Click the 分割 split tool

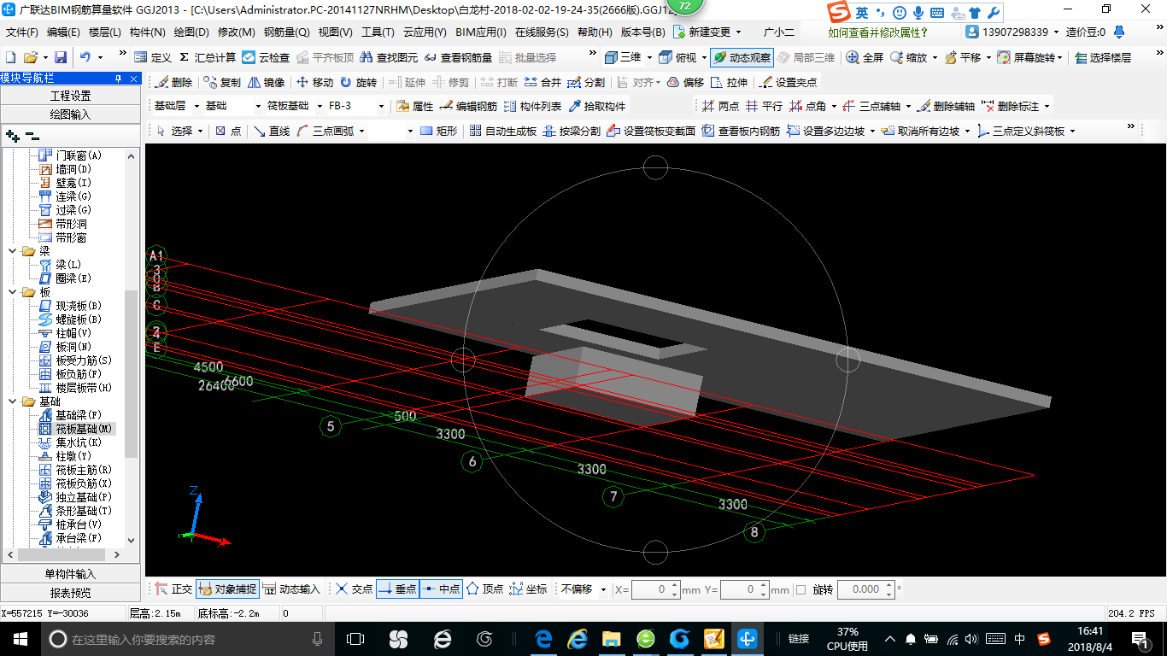(x=586, y=82)
